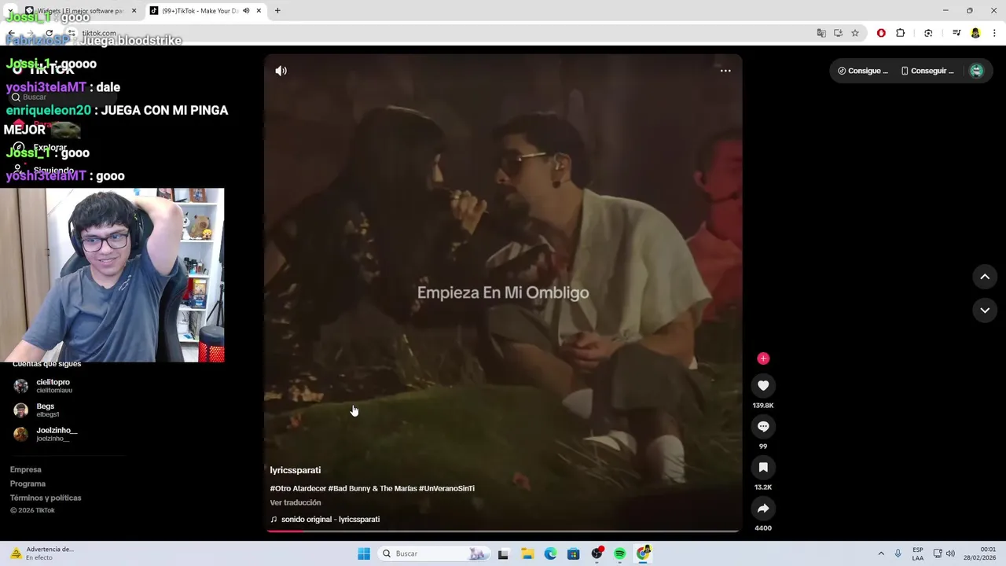Open the Advertencia de... weather widget
Image resolution: width=1006 pixels, height=566 pixels.
43,553
